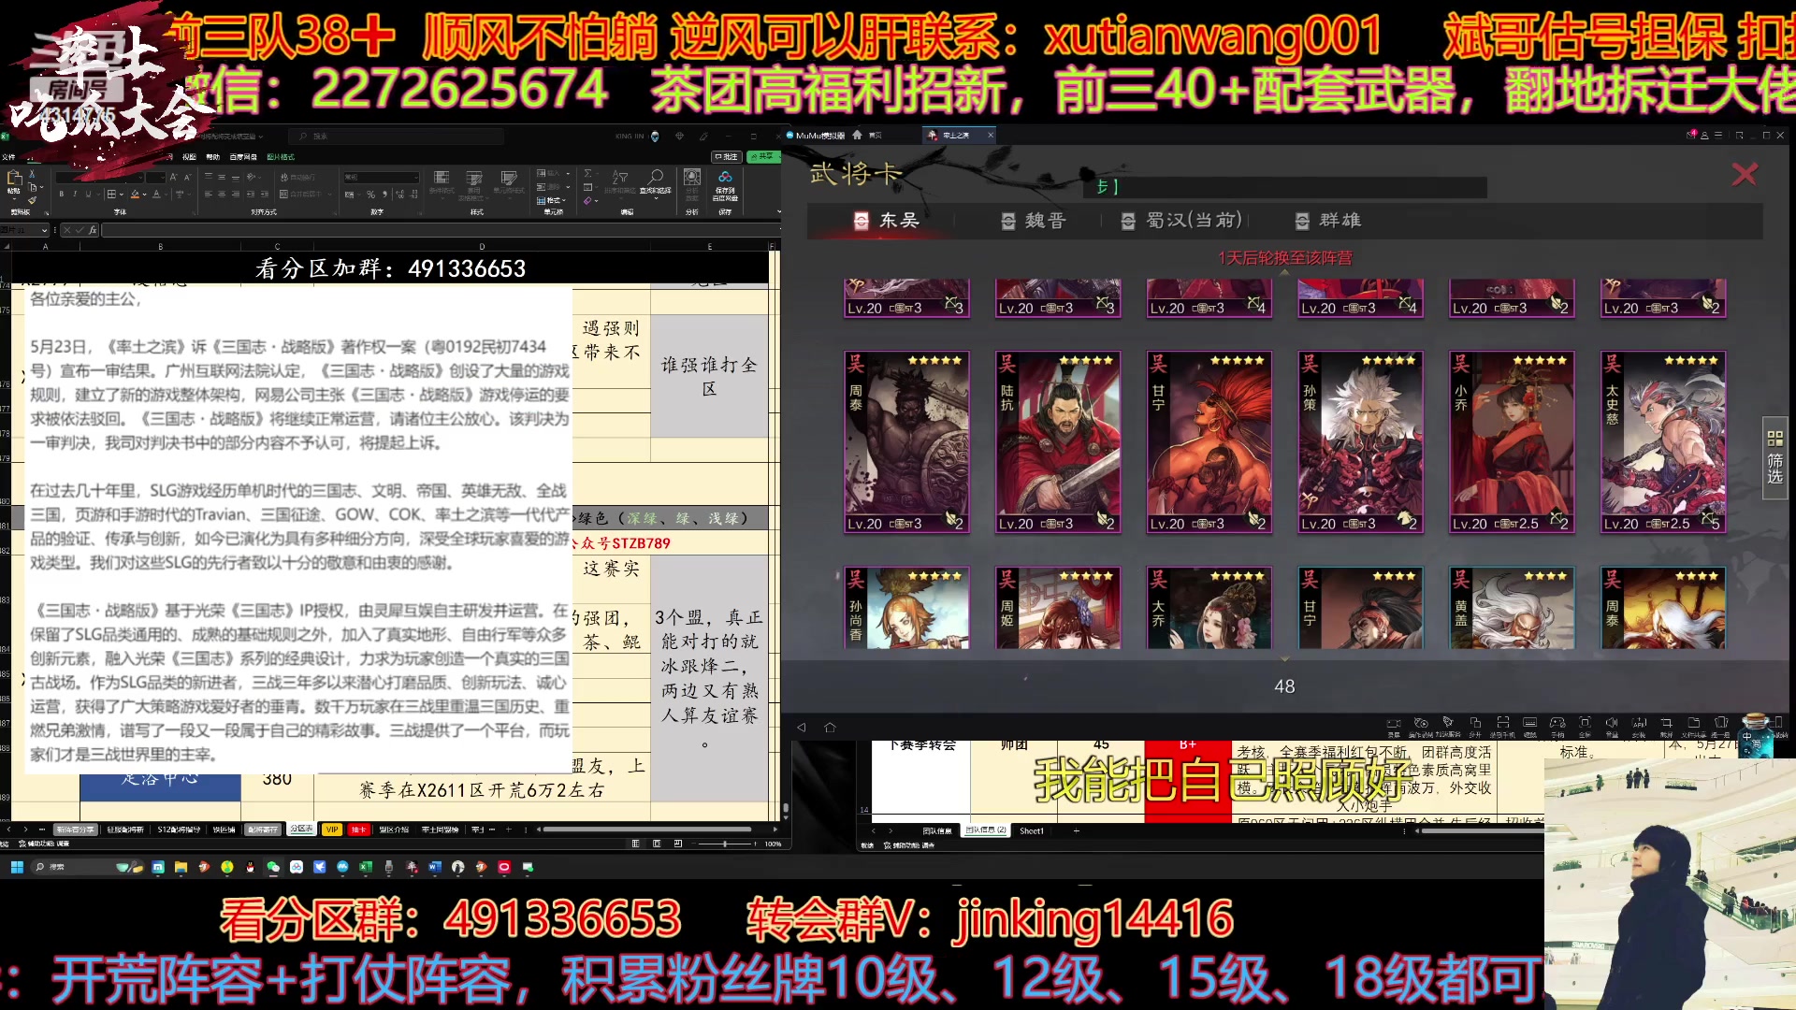Open the 图片格式 ribbon tab
The height and width of the screenshot is (1010, 1796).
coord(281,157)
